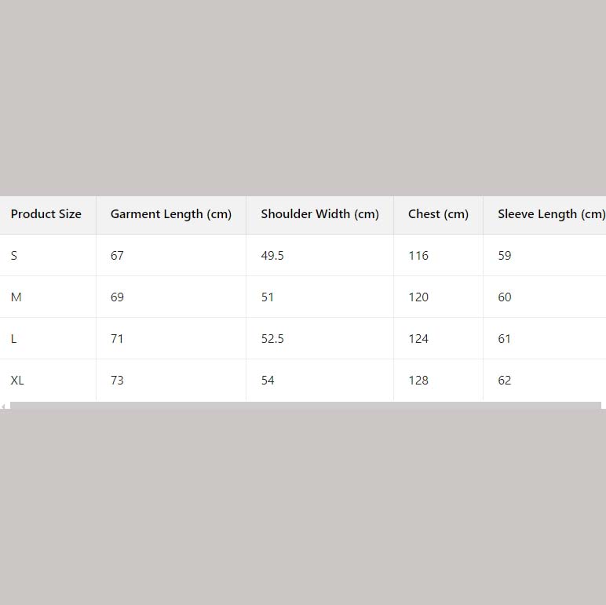Screen dimensions: 606x605
Task: Click garment length value 73
Action: click(117, 381)
